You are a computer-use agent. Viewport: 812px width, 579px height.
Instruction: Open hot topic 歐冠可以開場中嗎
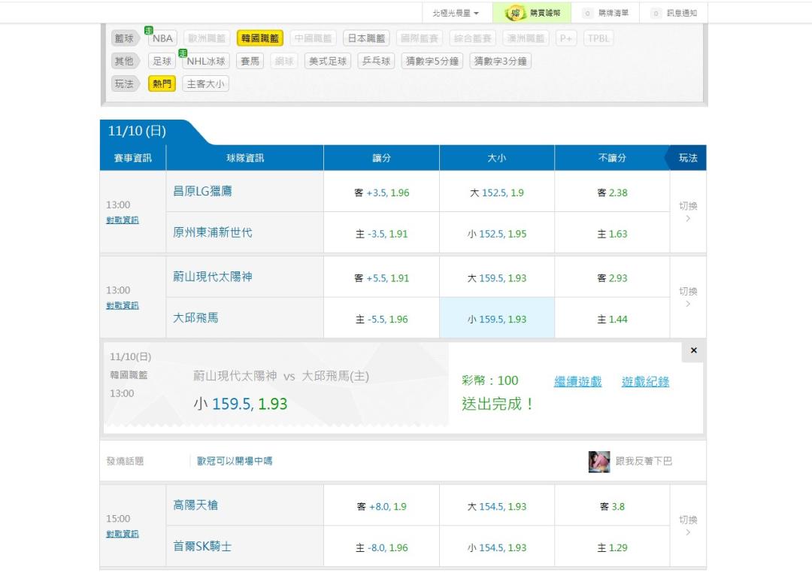pyautogui.click(x=235, y=461)
